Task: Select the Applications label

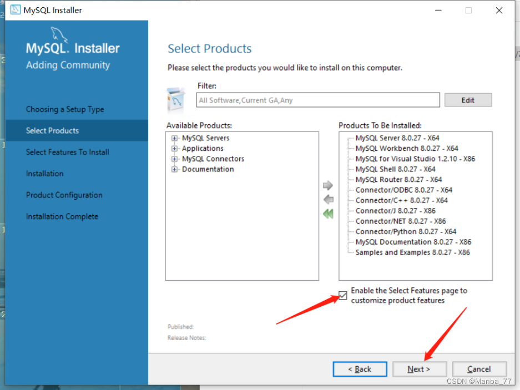Action: (203, 148)
